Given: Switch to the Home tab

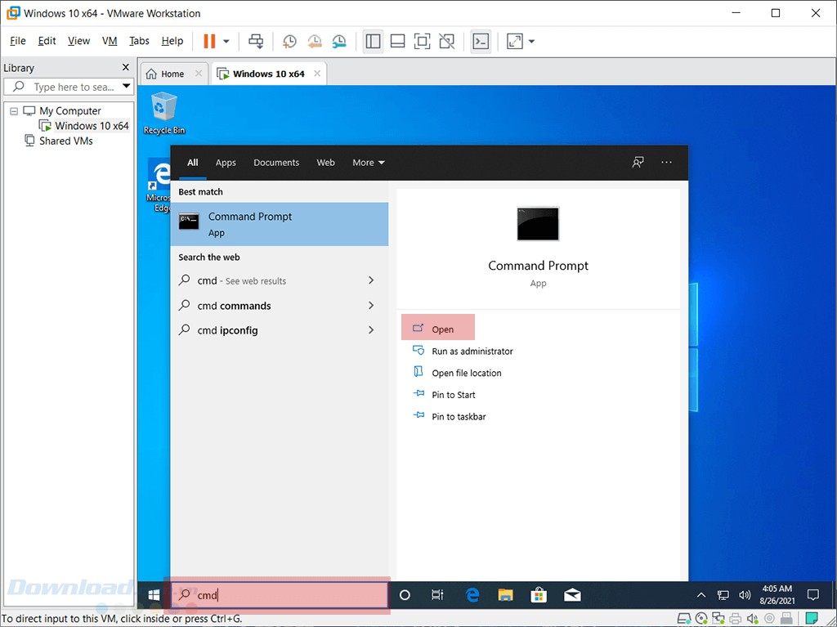Looking at the screenshot, I should pos(165,74).
